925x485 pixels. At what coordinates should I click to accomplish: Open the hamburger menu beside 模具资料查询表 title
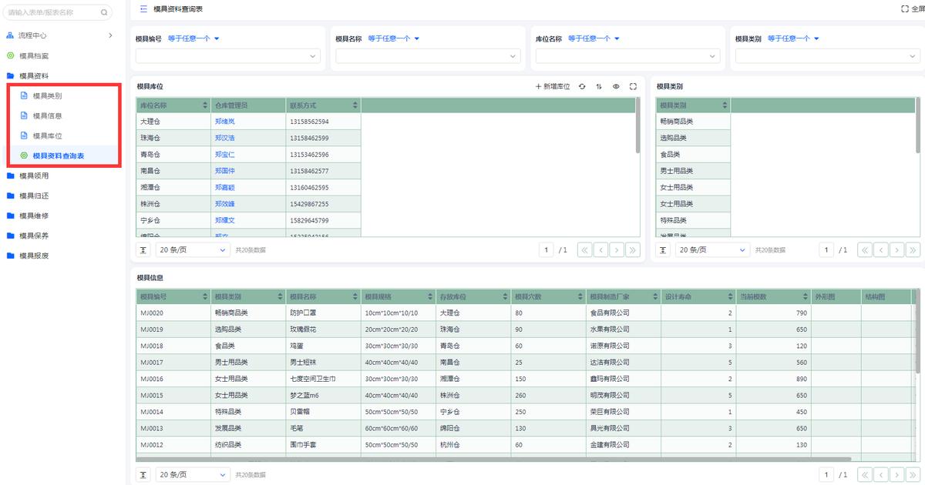143,8
